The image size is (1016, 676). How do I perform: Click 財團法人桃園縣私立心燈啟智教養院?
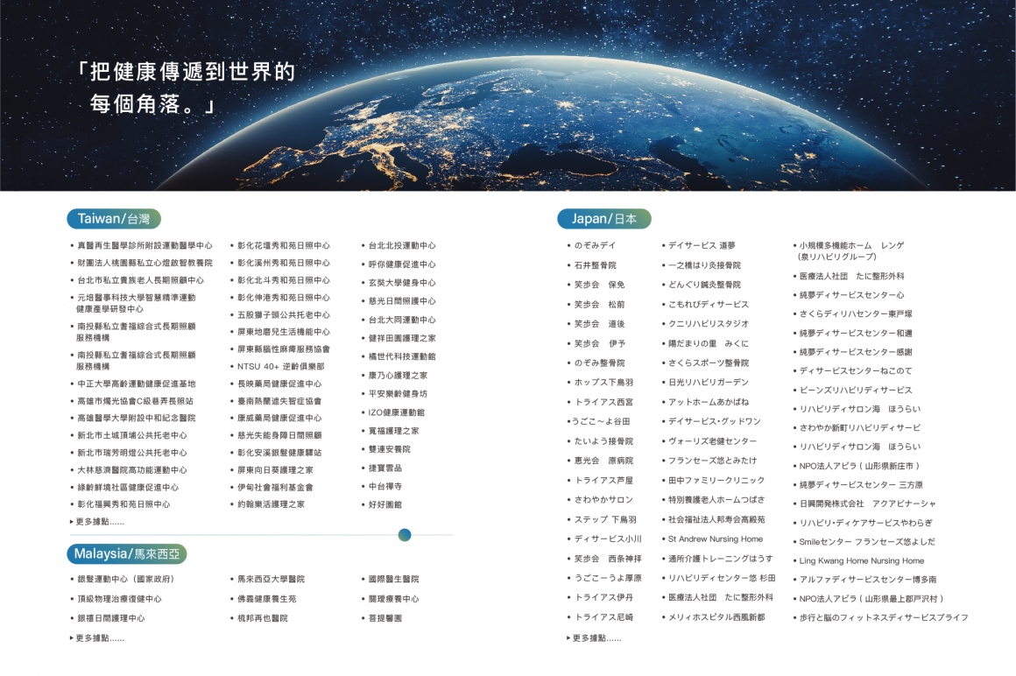pos(145,263)
